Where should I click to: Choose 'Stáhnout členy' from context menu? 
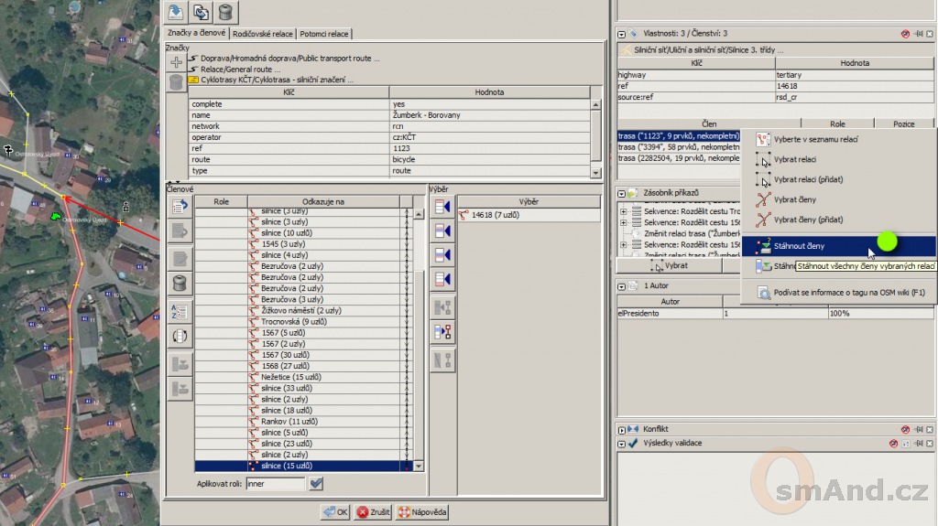[837, 246]
